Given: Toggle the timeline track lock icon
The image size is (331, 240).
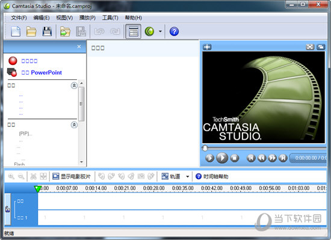Looking at the screenshot, I should click(8, 209).
